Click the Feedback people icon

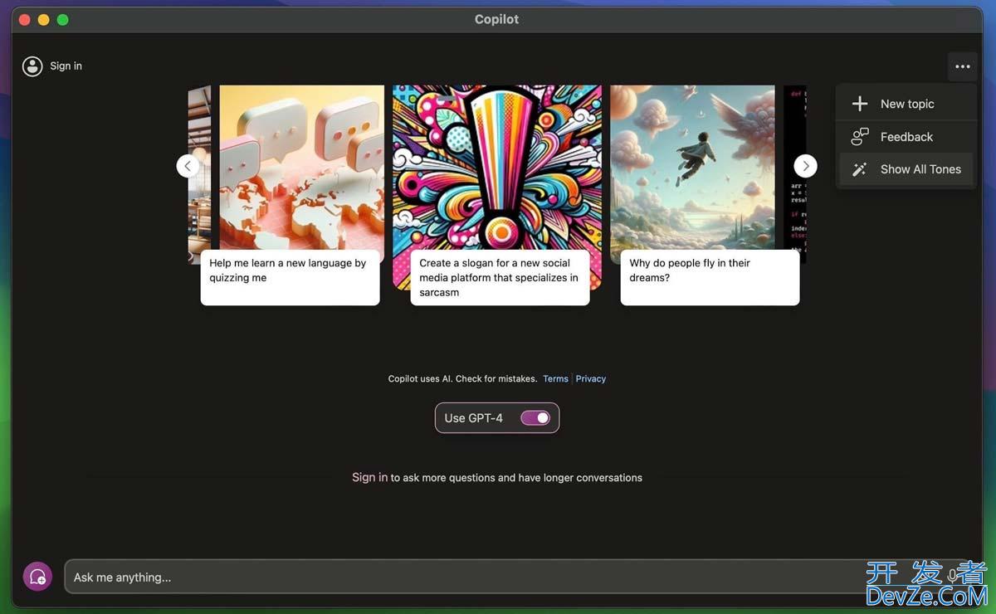(x=860, y=136)
